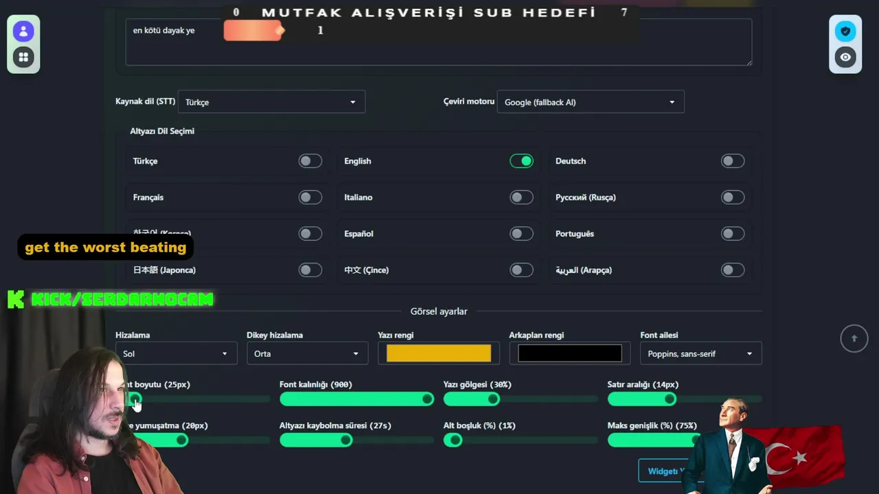This screenshot has width=879, height=494.
Task: Toggle Korean (Korece) subtitle switch
Action: tap(310, 233)
